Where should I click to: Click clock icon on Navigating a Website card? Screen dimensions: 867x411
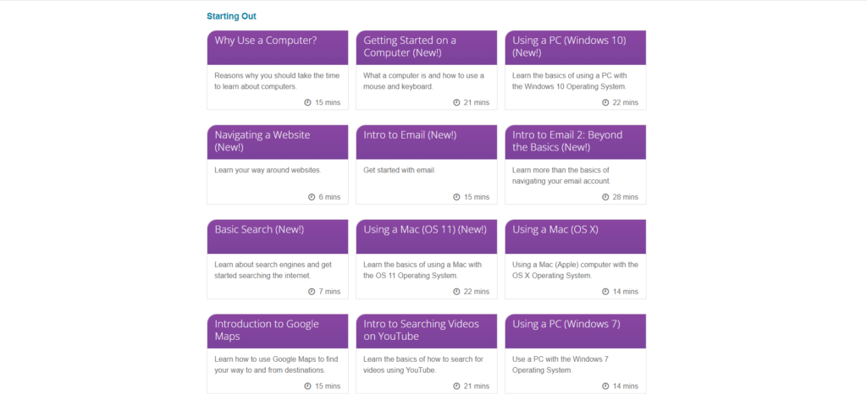[312, 197]
